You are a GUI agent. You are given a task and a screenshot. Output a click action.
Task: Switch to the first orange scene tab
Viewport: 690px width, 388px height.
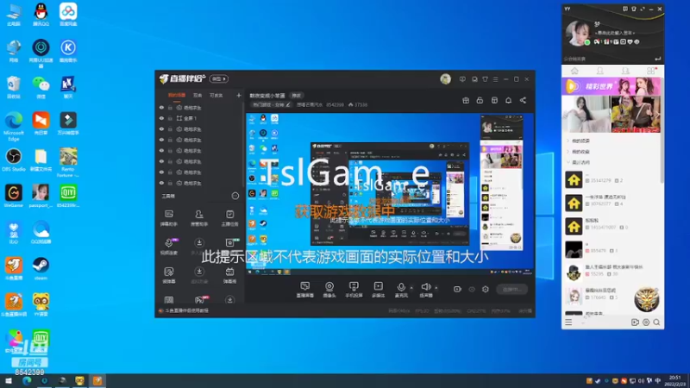177,95
